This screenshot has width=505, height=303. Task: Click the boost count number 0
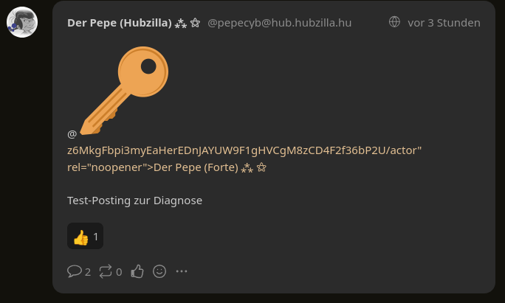click(119, 272)
